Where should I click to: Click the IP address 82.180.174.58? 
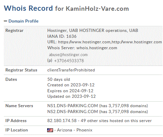pos(62,121)
